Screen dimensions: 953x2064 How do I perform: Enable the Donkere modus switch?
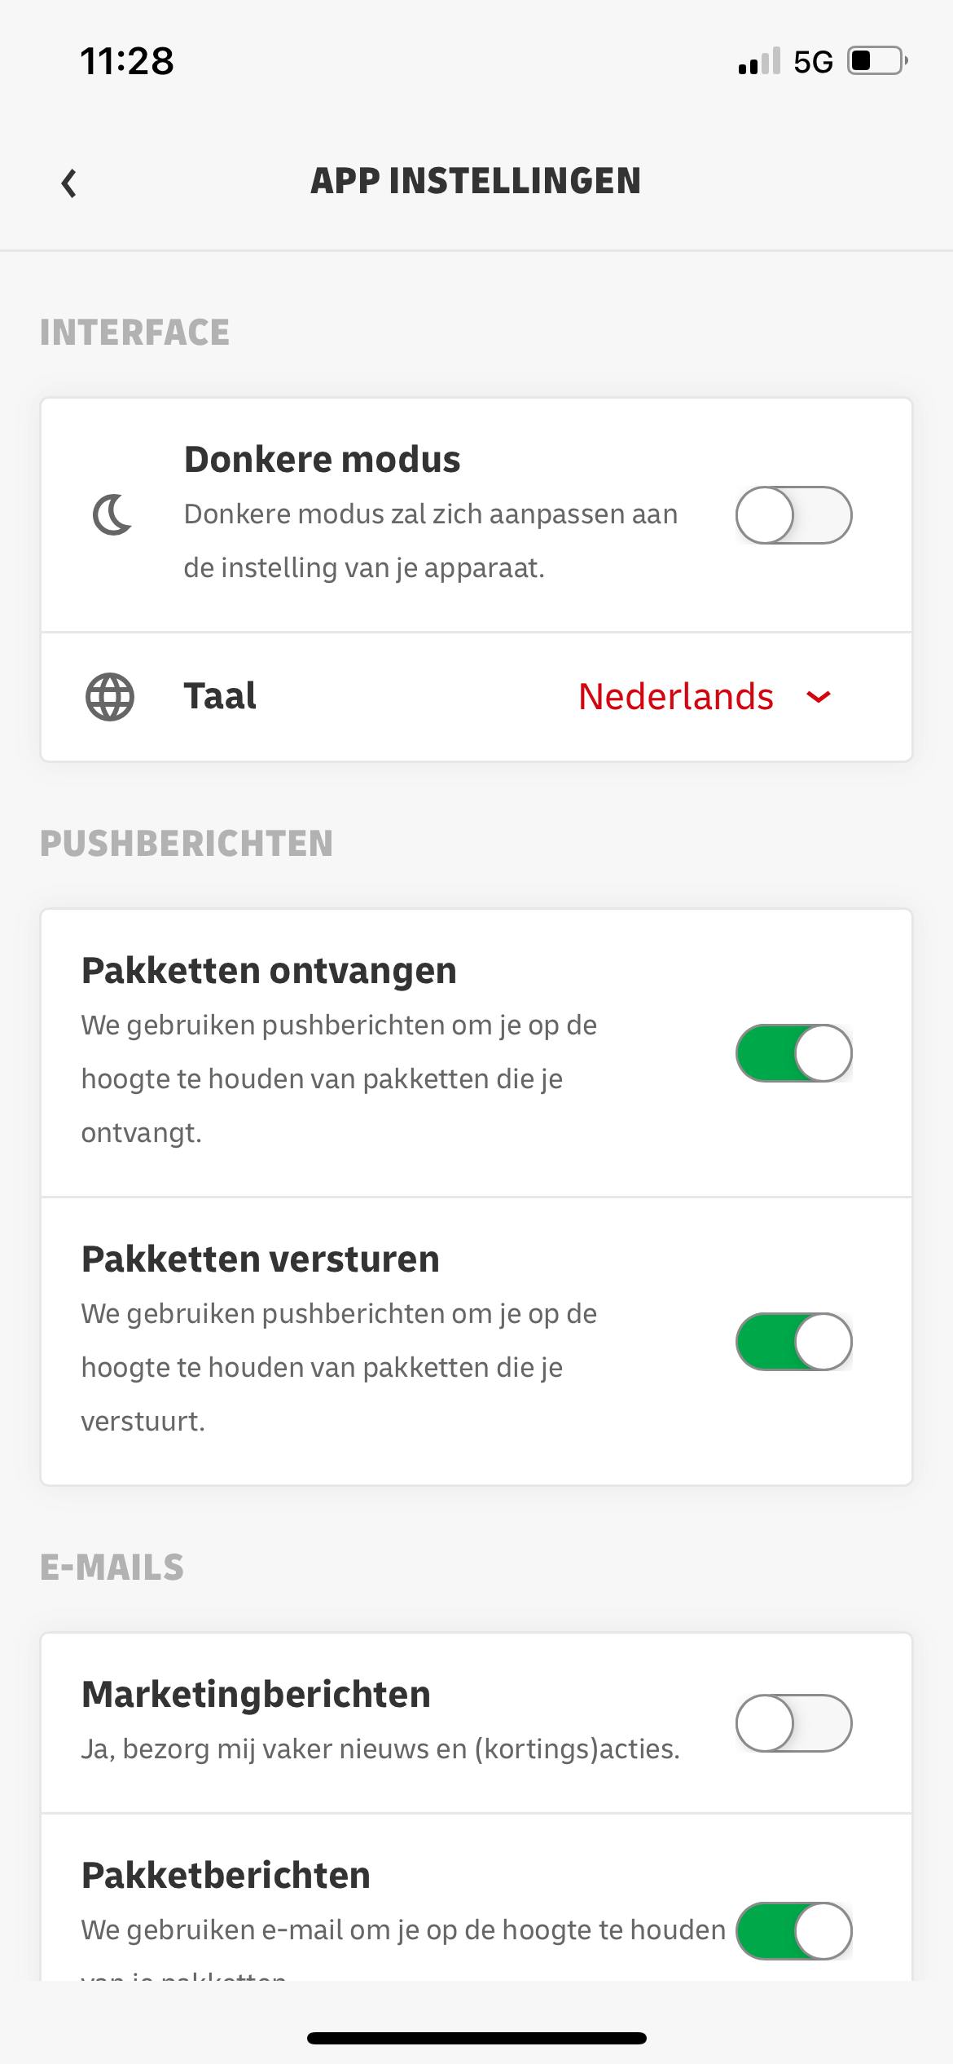[x=793, y=515]
